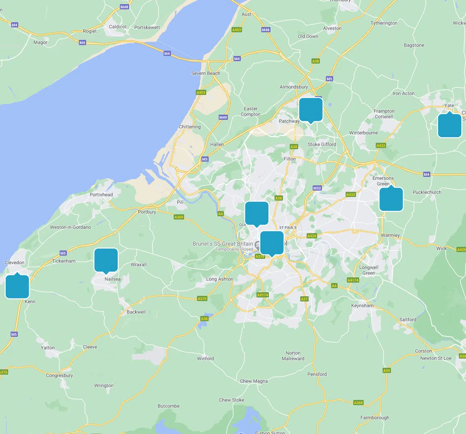Click the blue marker beside Brunel's SS Great Britain
The width and height of the screenshot is (466, 434).
(272, 243)
